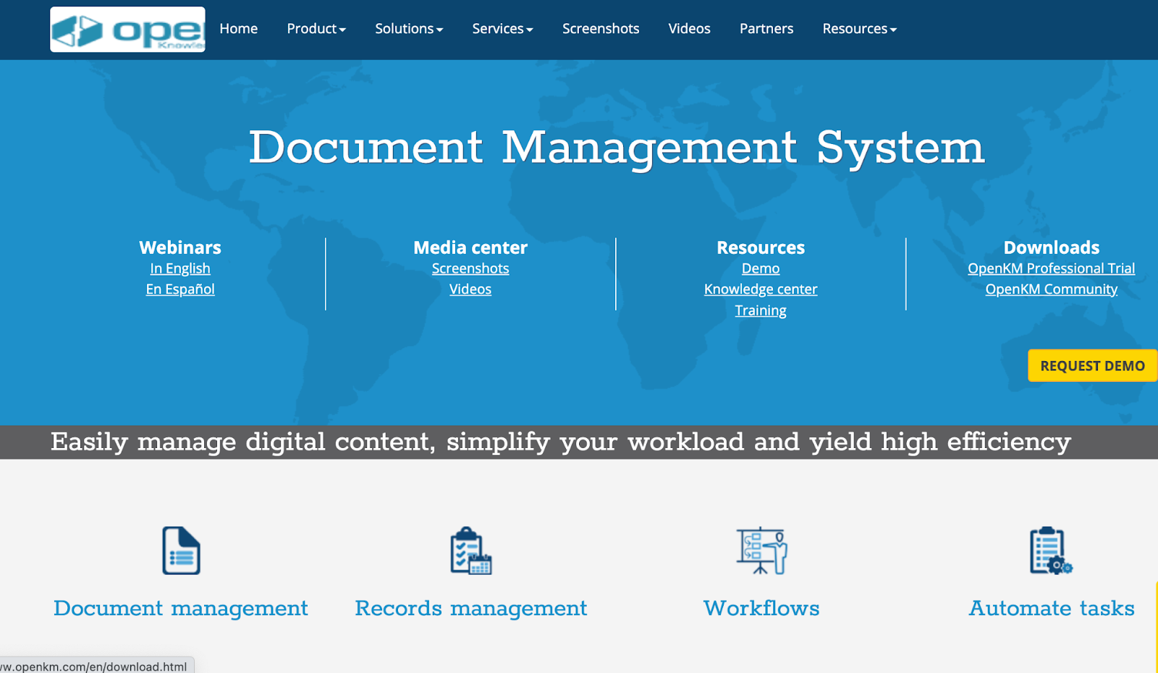Select the En Español webinars link
The width and height of the screenshot is (1158, 673).
coord(179,289)
